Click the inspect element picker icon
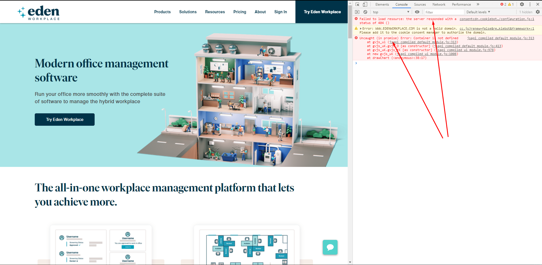The image size is (542, 265). pyautogui.click(x=357, y=4)
